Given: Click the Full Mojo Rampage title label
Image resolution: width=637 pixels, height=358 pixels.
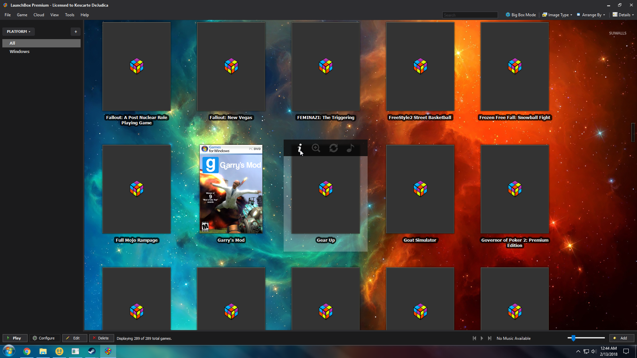Looking at the screenshot, I should coord(136,240).
